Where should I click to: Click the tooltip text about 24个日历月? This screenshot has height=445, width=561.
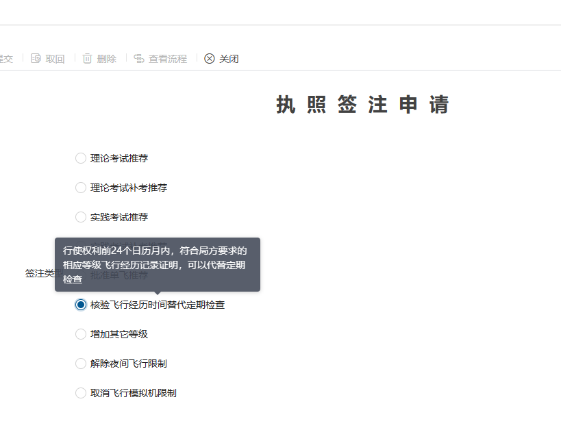coord(155,265)
